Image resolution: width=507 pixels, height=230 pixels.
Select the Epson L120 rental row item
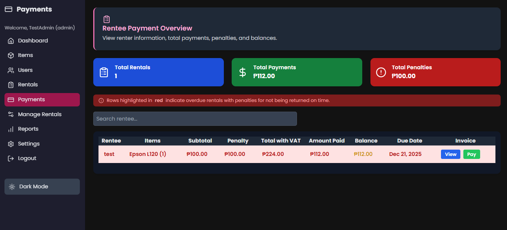click(148, 154)
